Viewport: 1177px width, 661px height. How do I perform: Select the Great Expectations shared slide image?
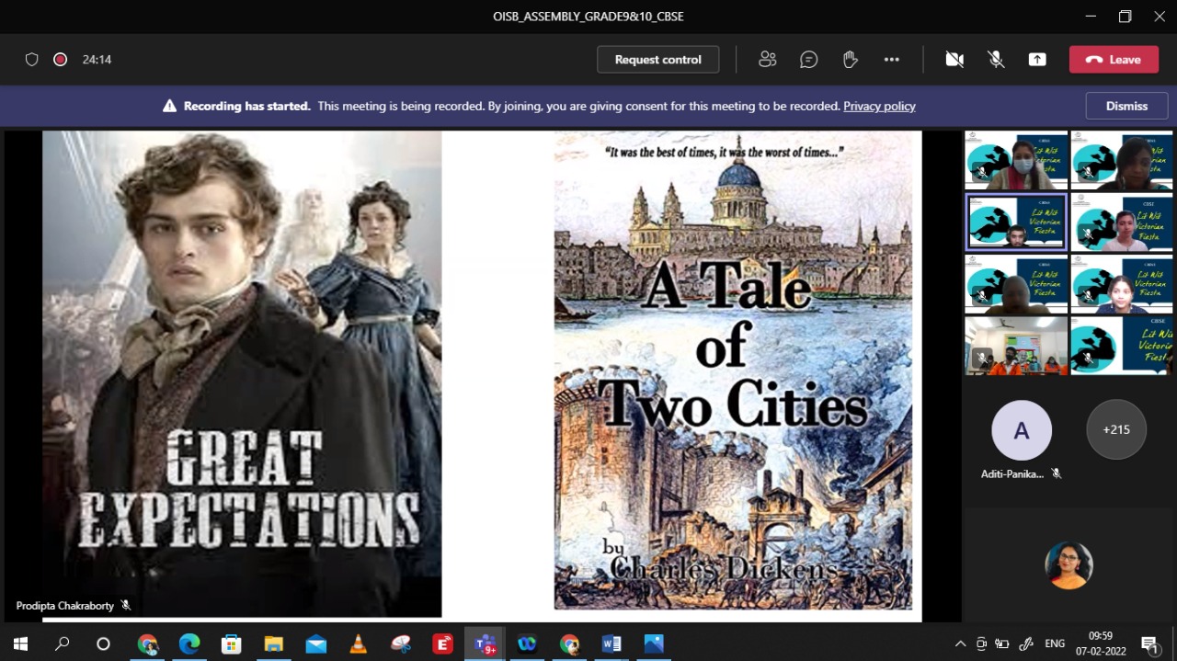pos(242,374)
